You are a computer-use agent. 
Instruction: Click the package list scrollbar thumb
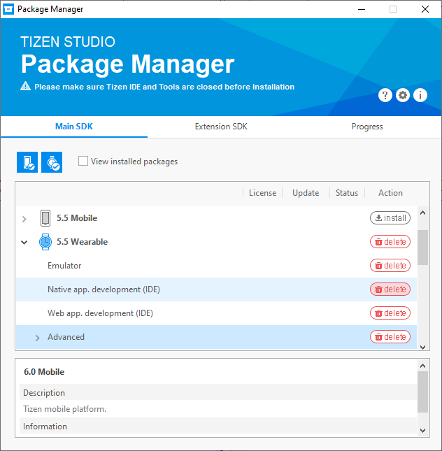pos(422,248)
